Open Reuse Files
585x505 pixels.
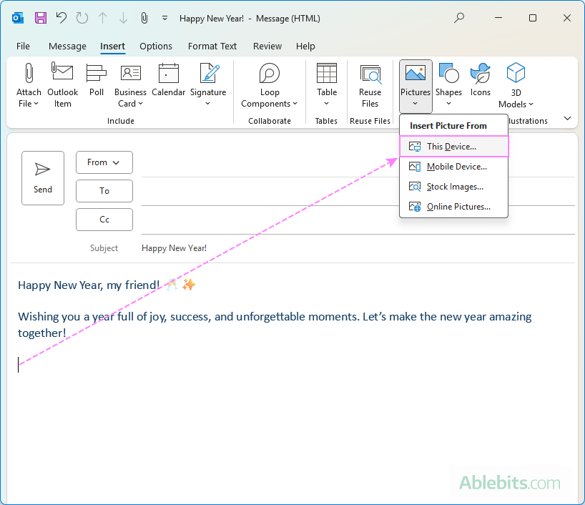coord(370,85)
